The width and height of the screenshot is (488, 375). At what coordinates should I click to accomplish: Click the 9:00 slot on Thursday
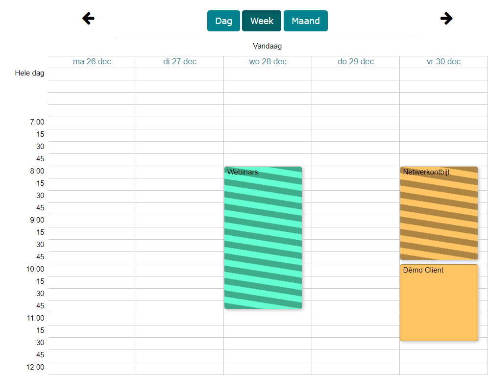coord(356,221)
